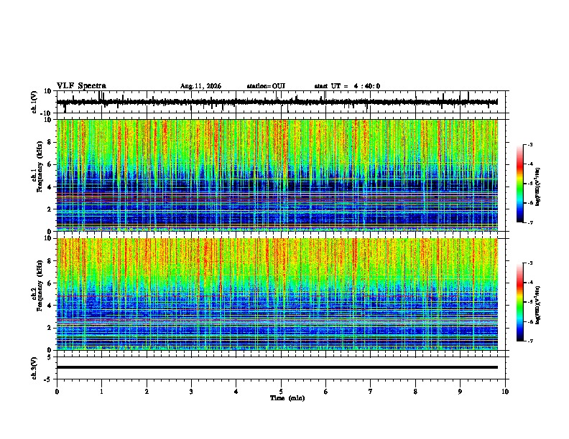Screen dimensions: 569x439
Task: Click the '8' kHz tick on ch.1 spectrogram
Action: [x=50, y=142]
